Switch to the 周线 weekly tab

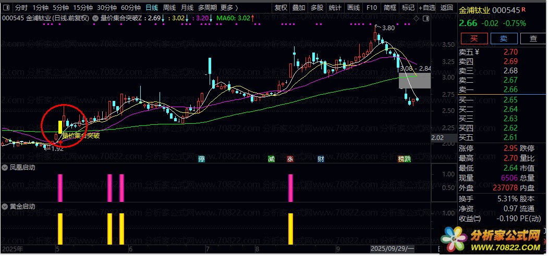pos(169,8)
